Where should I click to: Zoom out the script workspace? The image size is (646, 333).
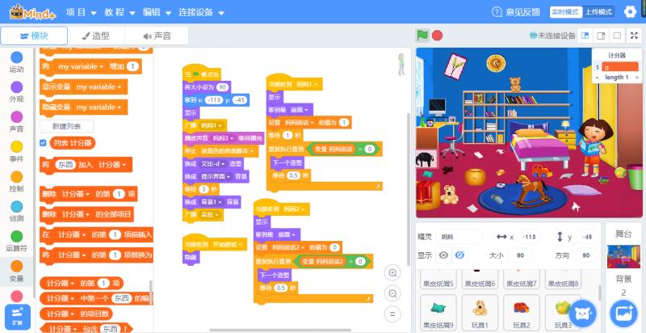pyautogui.click(x=392, y=293)
